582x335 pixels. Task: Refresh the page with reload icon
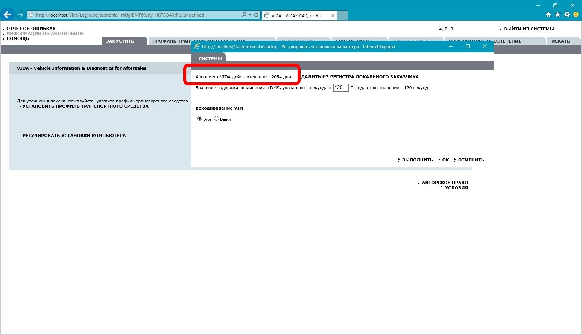tap(256, 15)
